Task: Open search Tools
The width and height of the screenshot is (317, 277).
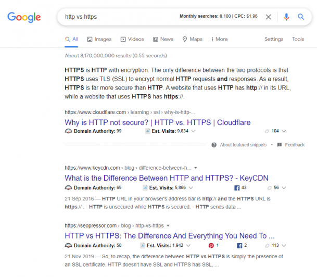Action: (298, 39)
